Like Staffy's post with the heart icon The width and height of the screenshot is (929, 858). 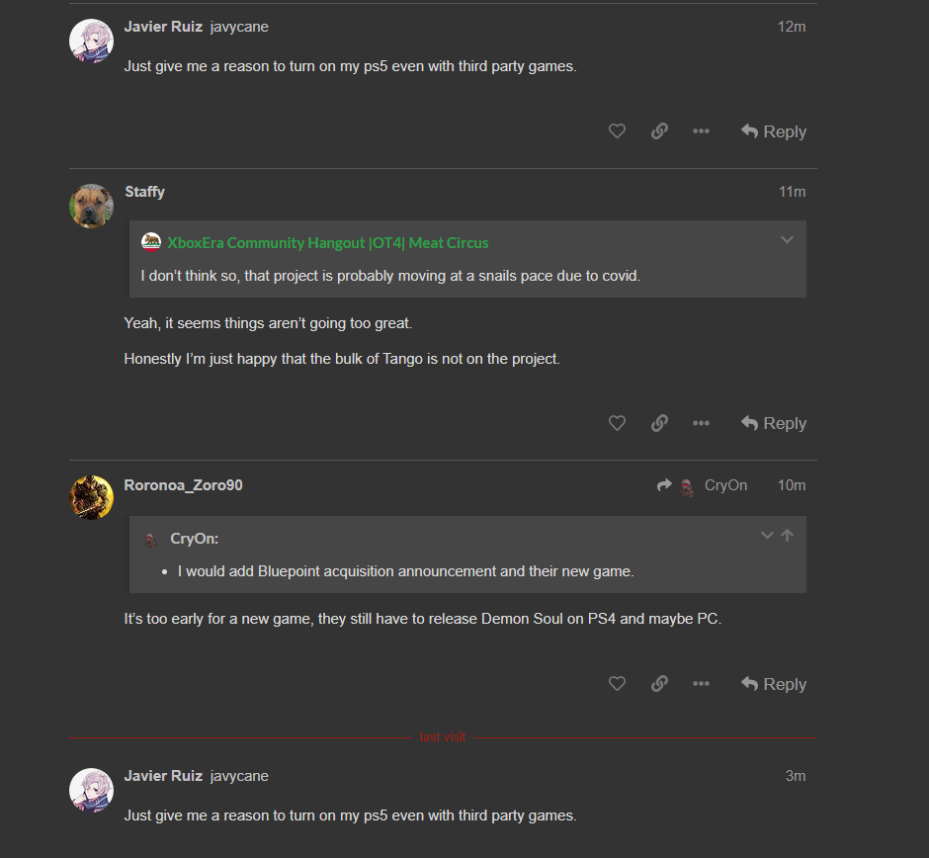click(x=617, y=423)
